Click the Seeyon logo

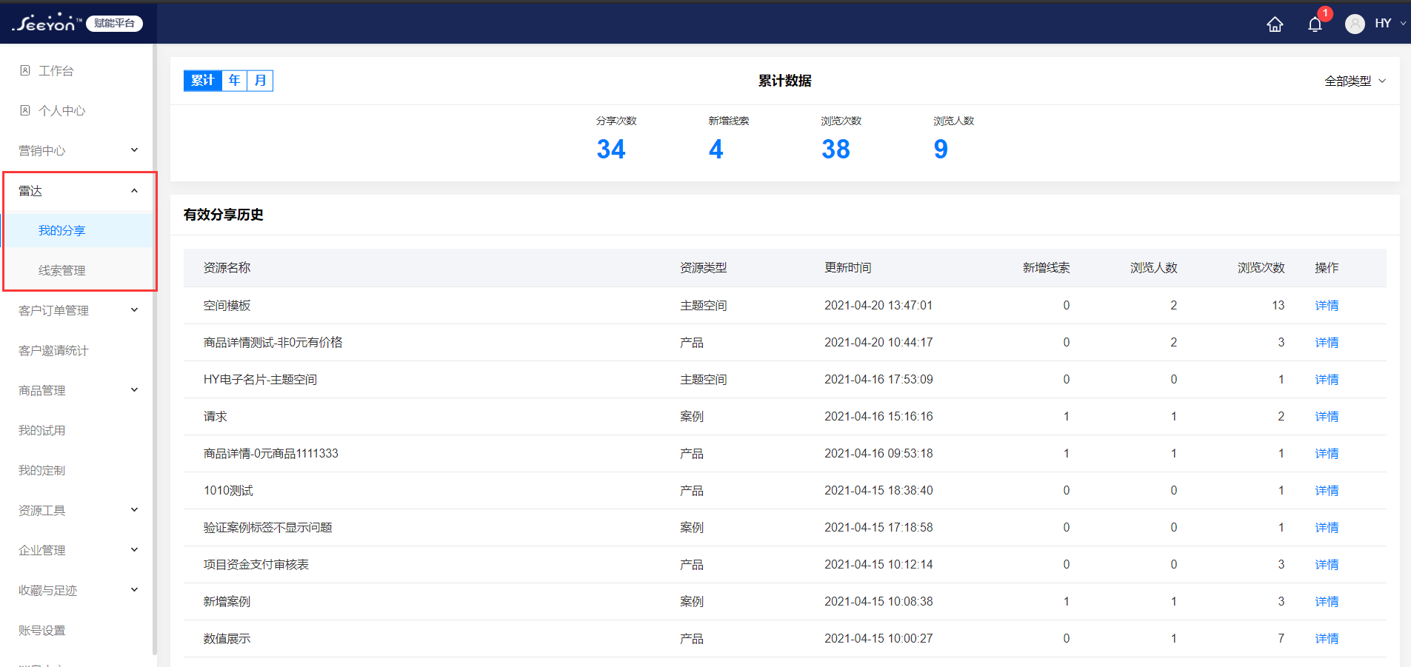click(46, 23)
